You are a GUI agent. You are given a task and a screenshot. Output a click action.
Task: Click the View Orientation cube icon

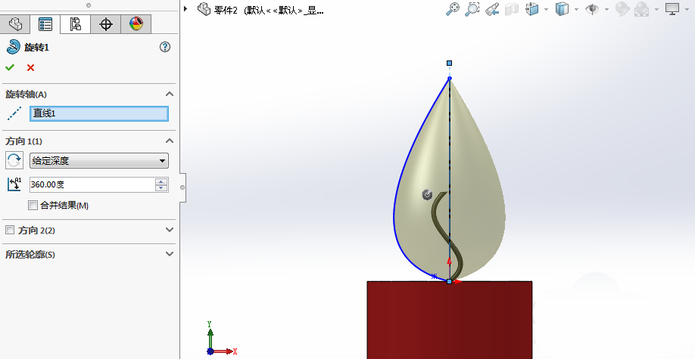click(x=532, y=9)
